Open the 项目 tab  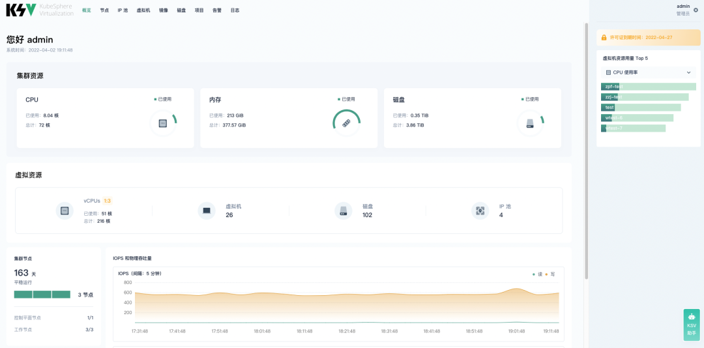coord(199,10)
